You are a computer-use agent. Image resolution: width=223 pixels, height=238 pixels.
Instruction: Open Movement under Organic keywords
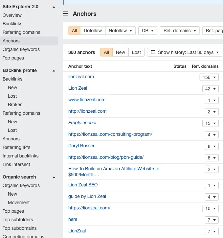(x=19, y=202)
